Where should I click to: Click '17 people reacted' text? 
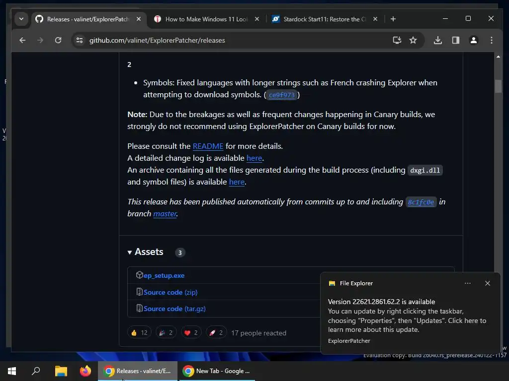[x=258, y=333]
